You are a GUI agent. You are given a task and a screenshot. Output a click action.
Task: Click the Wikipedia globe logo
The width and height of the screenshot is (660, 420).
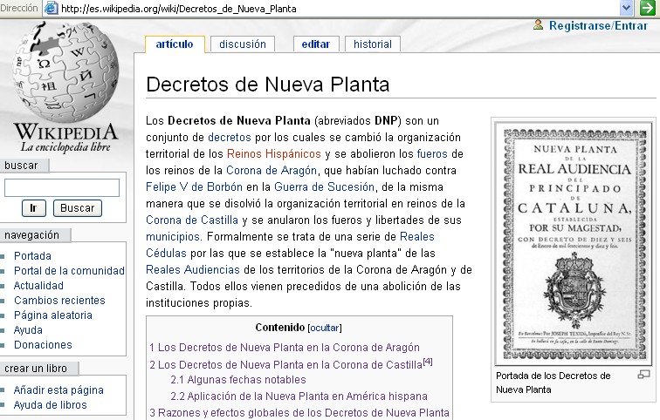coord(65,78)
